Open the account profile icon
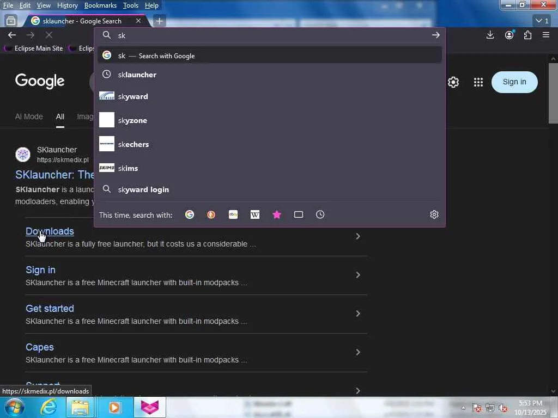This screenshot has width=558, height=418. coord(510,35)
